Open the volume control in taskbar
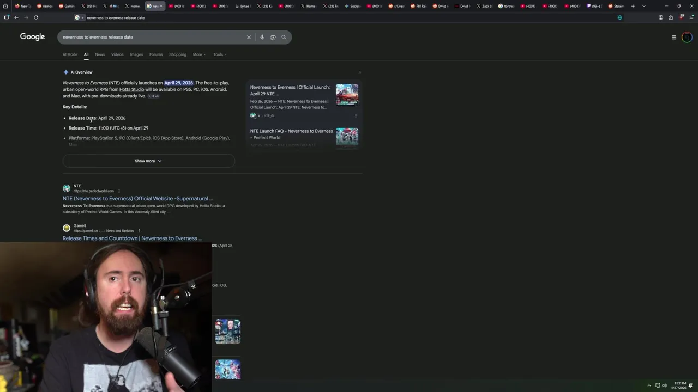Viewport: 698px width, 392px height. (664, 385)
